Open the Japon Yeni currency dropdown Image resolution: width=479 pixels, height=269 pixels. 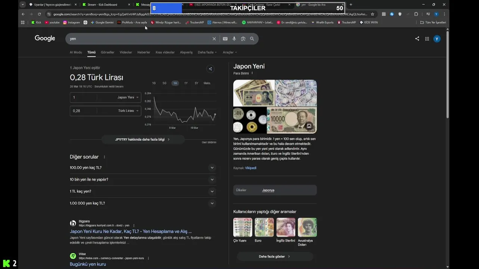(x=128, y=97)
